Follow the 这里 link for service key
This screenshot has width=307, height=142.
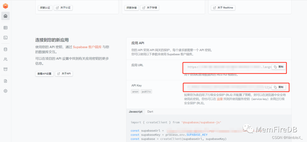click(x=220, y=99)
